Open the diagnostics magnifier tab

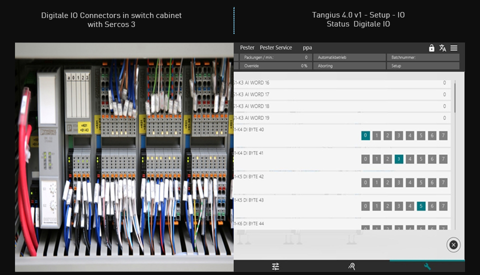(x=351, y=266)
